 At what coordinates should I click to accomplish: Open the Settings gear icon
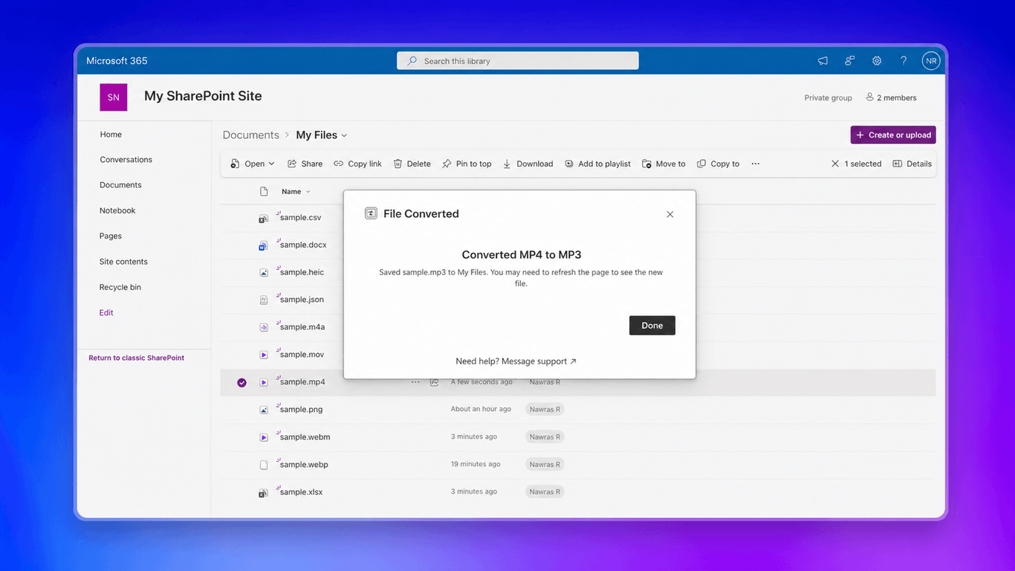(x=877, y=61)
